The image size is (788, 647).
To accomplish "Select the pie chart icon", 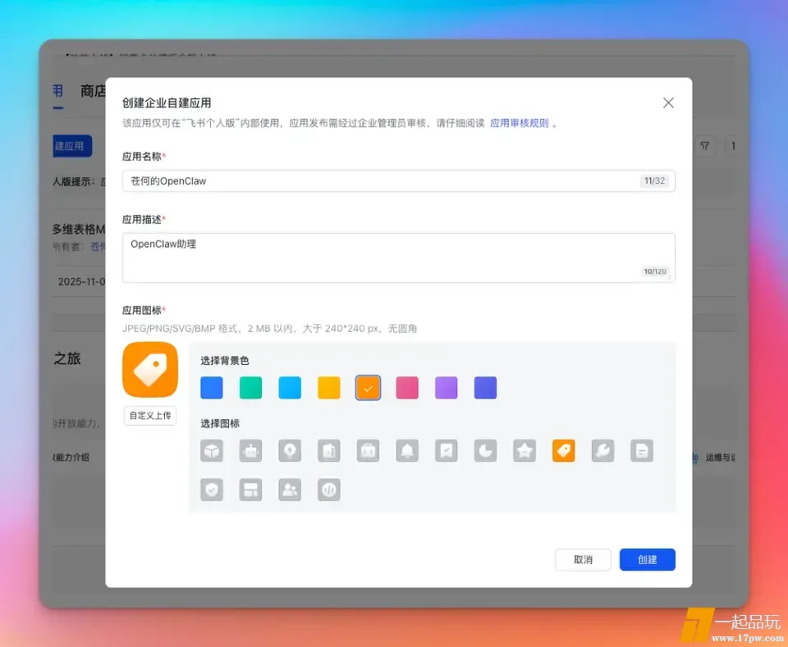I will (485, 450).
